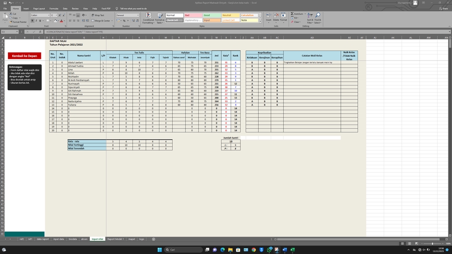Open Word from the taskbar

click(x=285, y=250)
